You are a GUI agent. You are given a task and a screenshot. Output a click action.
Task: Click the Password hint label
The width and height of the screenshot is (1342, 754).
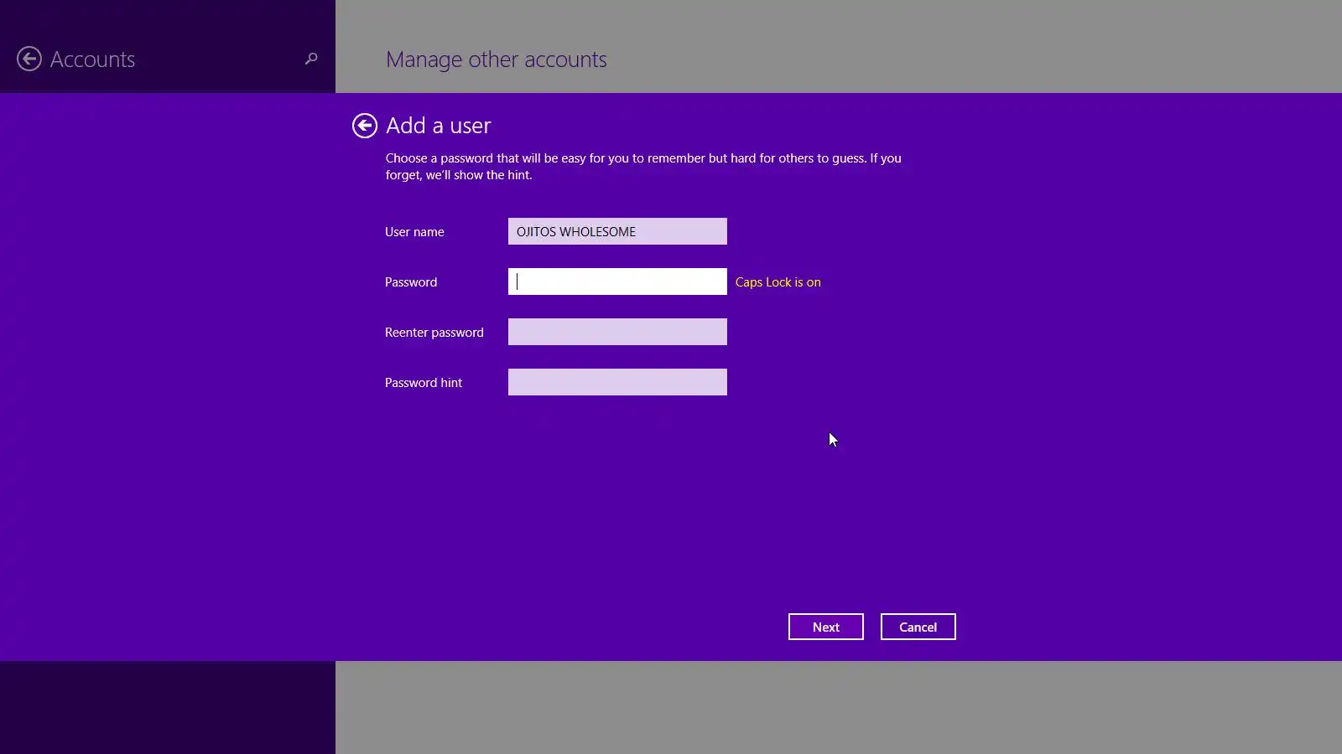click(x=424, y=383)
